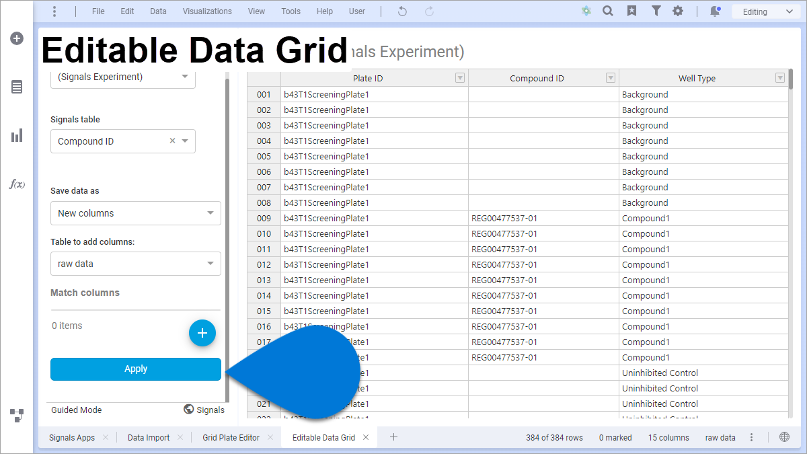Open the Help menu
This screenshot has width=807, height=454.
tap(325, 11)
